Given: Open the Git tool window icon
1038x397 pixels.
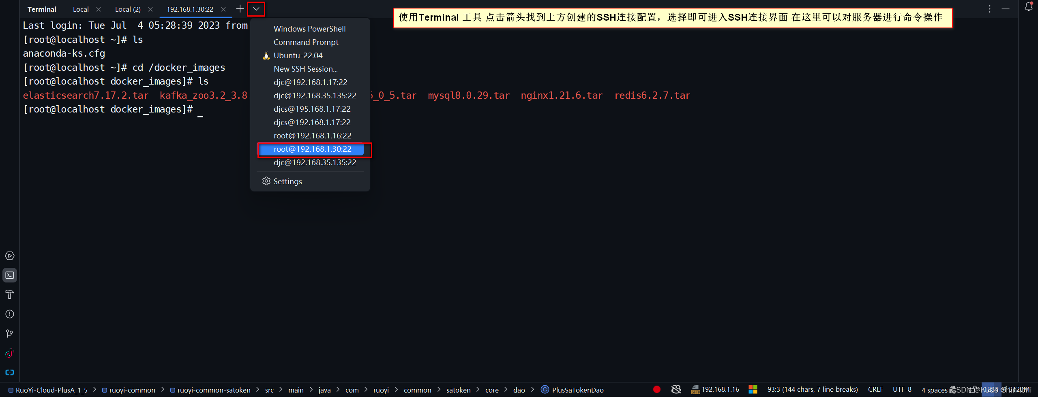Looking at the screenshot, I should [x=10, y=333].
